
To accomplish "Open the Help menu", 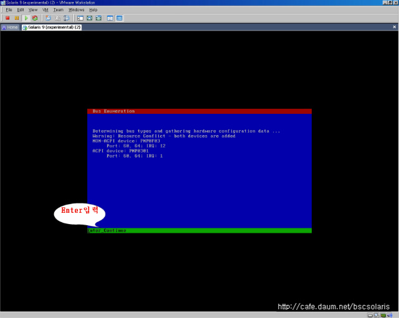I will pos(93,10).
